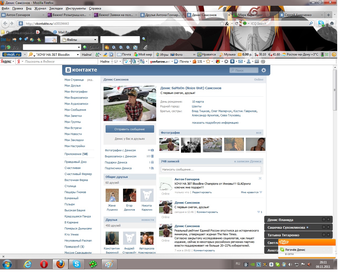Click the ICQ toolbar zoom-in magnifier

[114, 47]
